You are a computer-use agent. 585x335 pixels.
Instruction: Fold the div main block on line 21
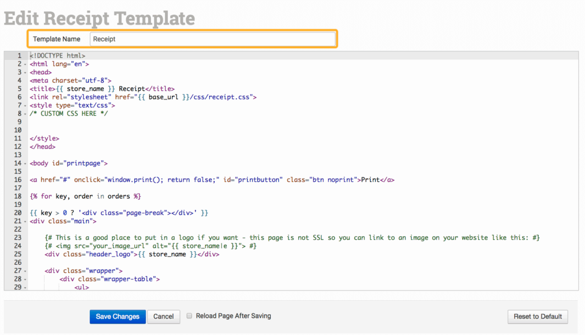pos(25,221)
